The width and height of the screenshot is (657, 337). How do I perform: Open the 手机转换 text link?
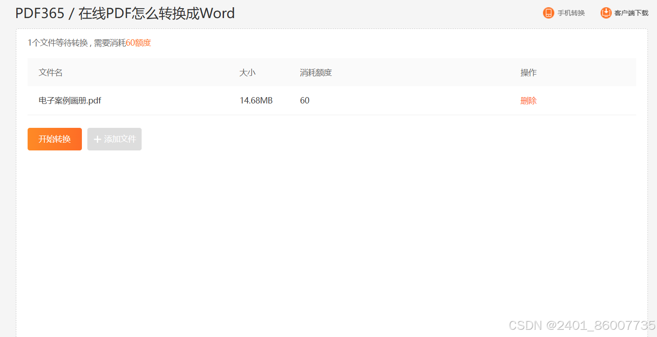(571, 13)
